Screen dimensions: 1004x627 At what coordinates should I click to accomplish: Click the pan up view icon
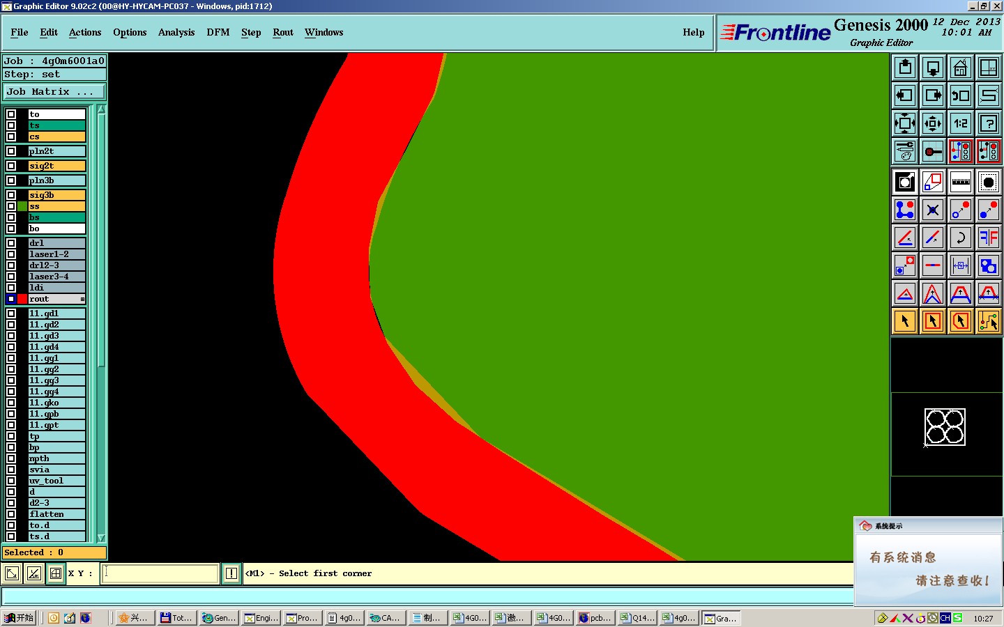pyautogui.click(x=905, y=68)
